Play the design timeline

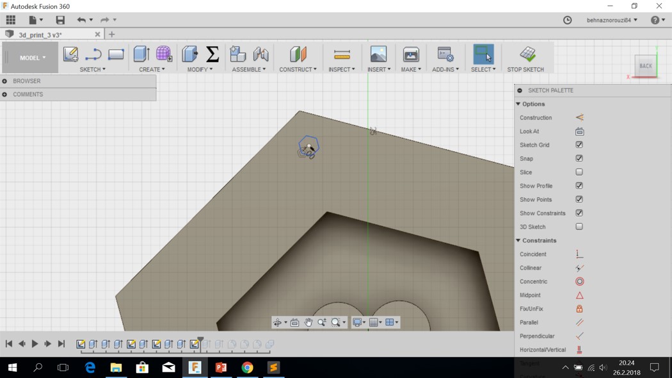[x=35, y=343]
